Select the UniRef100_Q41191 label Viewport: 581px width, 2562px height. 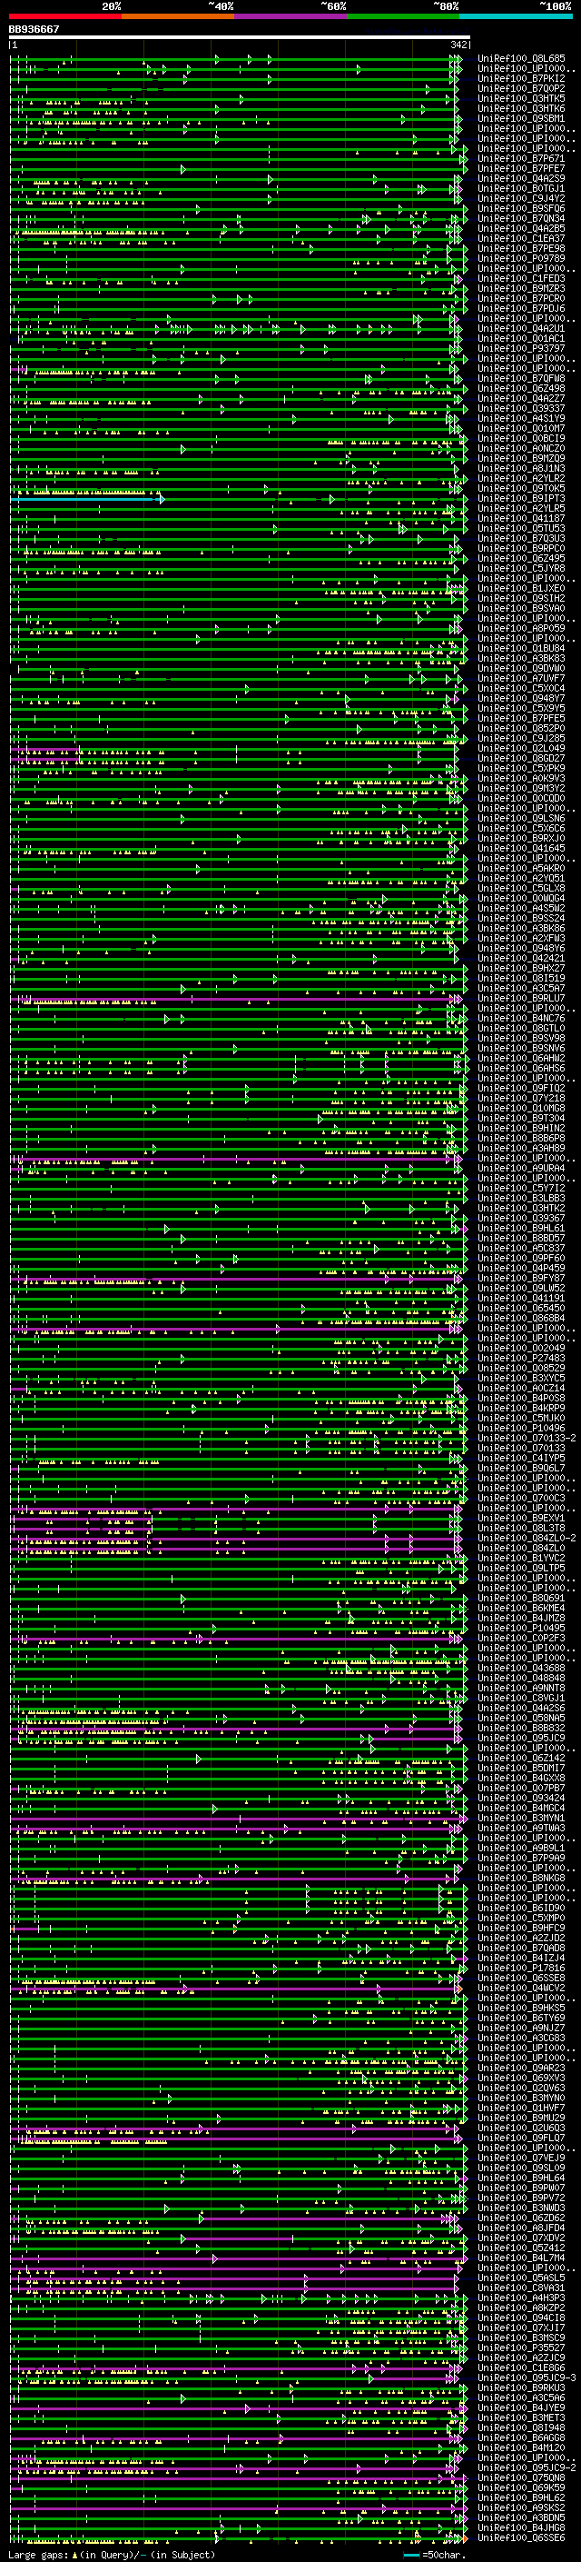[x=520, y=1298]
